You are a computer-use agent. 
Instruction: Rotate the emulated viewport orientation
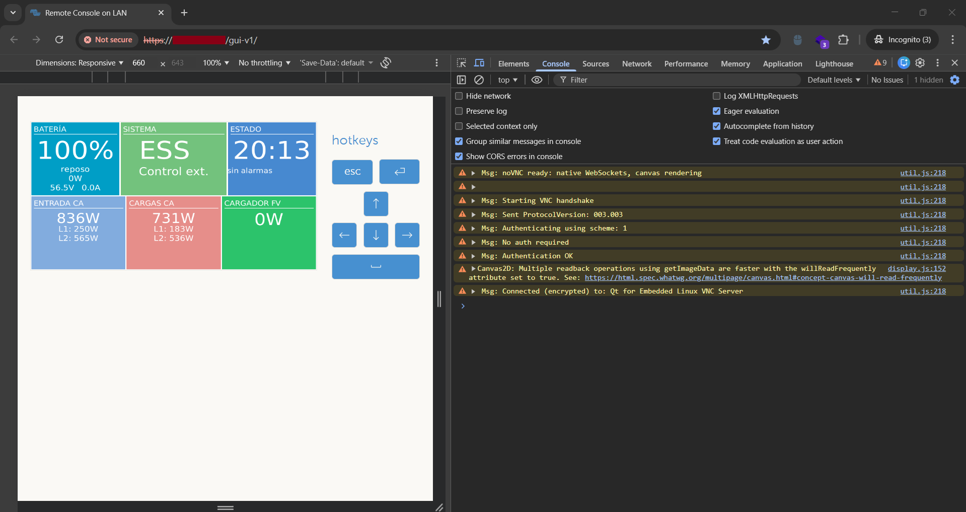tap(386, 62)
